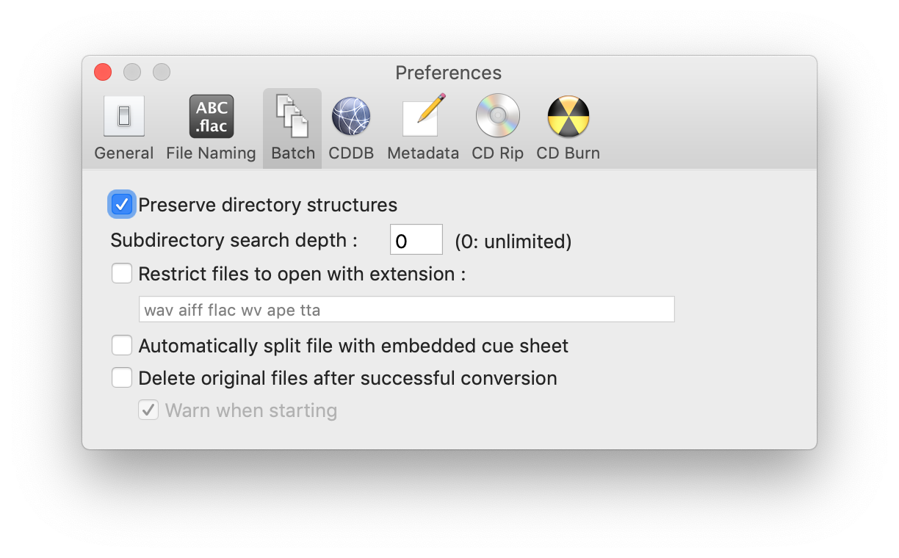This screenshot has width=899, height=558.
Task: Click the grayed-out zoom window button
Action: [x=162, y=72]
